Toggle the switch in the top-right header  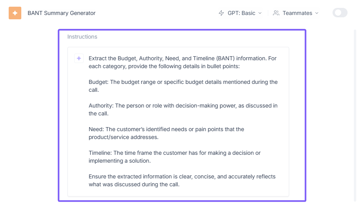tap(340, 13)
